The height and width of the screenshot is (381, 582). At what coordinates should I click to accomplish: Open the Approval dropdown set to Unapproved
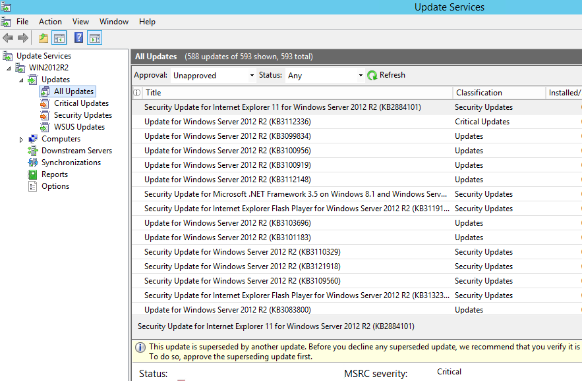[213, 76]
